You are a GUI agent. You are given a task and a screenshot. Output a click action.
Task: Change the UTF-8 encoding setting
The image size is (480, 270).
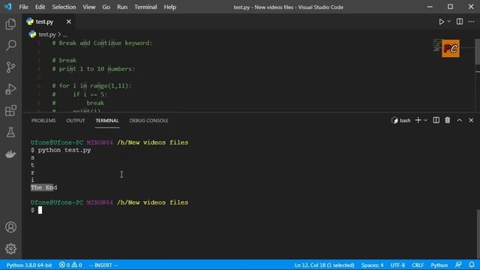tap(397, 265)
